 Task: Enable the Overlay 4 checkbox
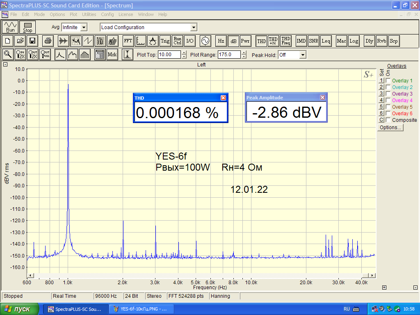click(x=388, y=100)
